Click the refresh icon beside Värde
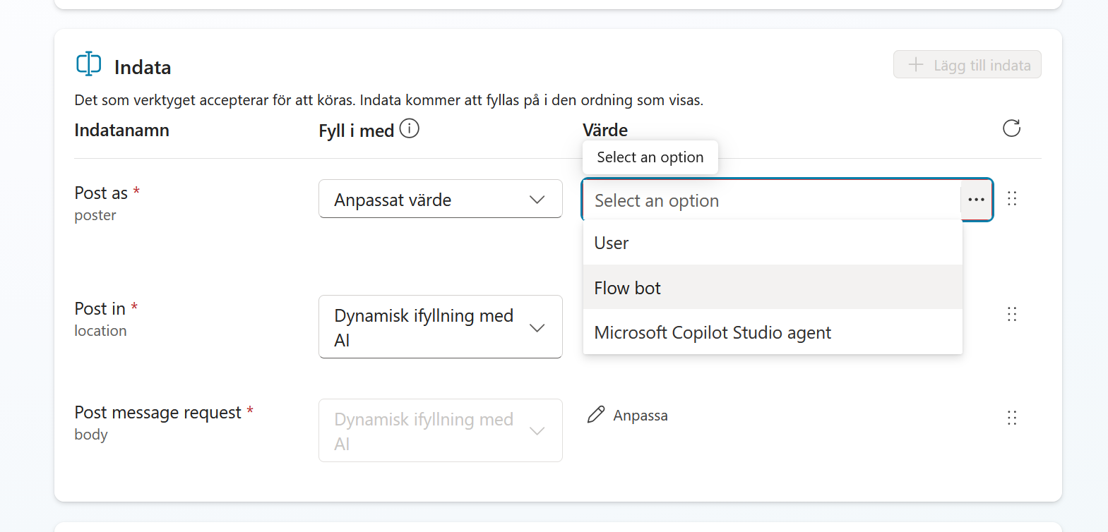This screenshot has height=532, width=1108. (1011, 128)
